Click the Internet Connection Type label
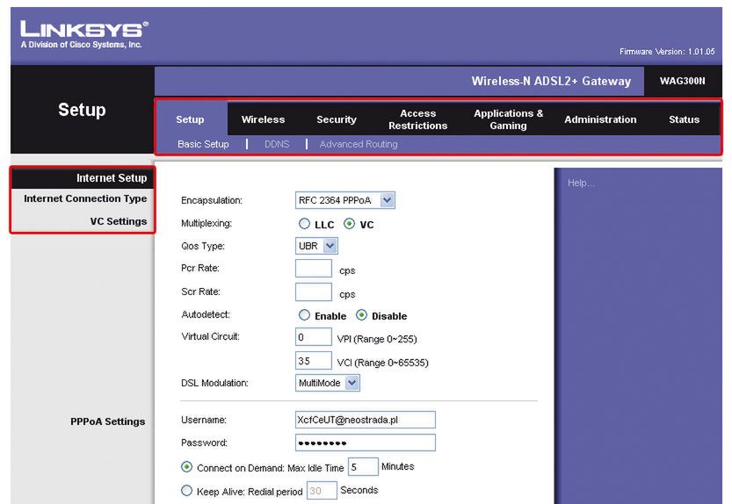This screenshot has height=504, width=732. click(85, 198)
